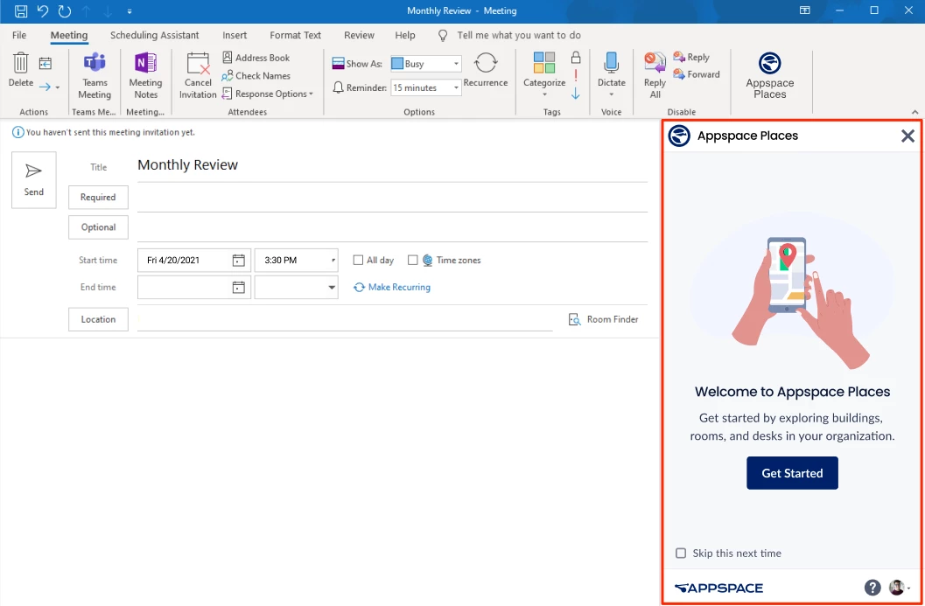Click the Location button
Screen dimensions: 925x606
99,319
